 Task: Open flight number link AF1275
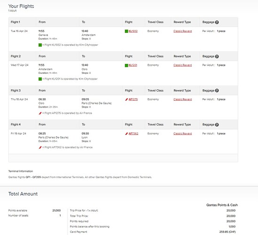coord(133,99)
